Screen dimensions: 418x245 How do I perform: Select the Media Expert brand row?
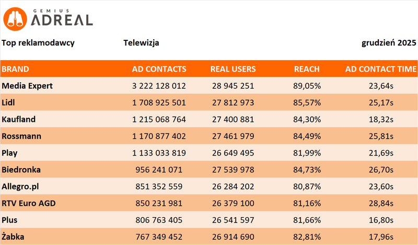point(27,85)
